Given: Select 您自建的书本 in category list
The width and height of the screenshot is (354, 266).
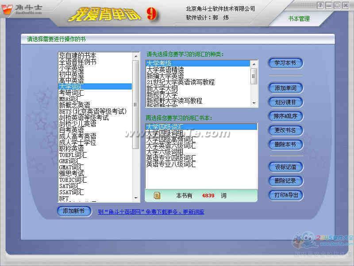Looking at the screenshot, I should click(x=95, y=56).
